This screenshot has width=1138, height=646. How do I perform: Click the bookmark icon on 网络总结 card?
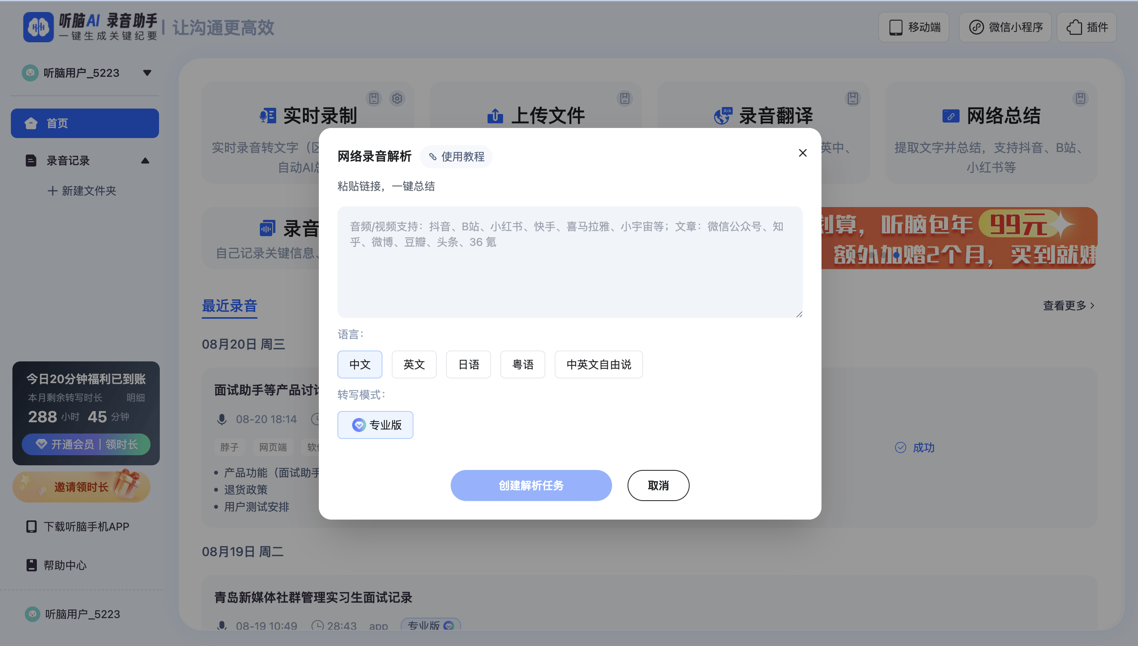click(x=1081, y=99)
